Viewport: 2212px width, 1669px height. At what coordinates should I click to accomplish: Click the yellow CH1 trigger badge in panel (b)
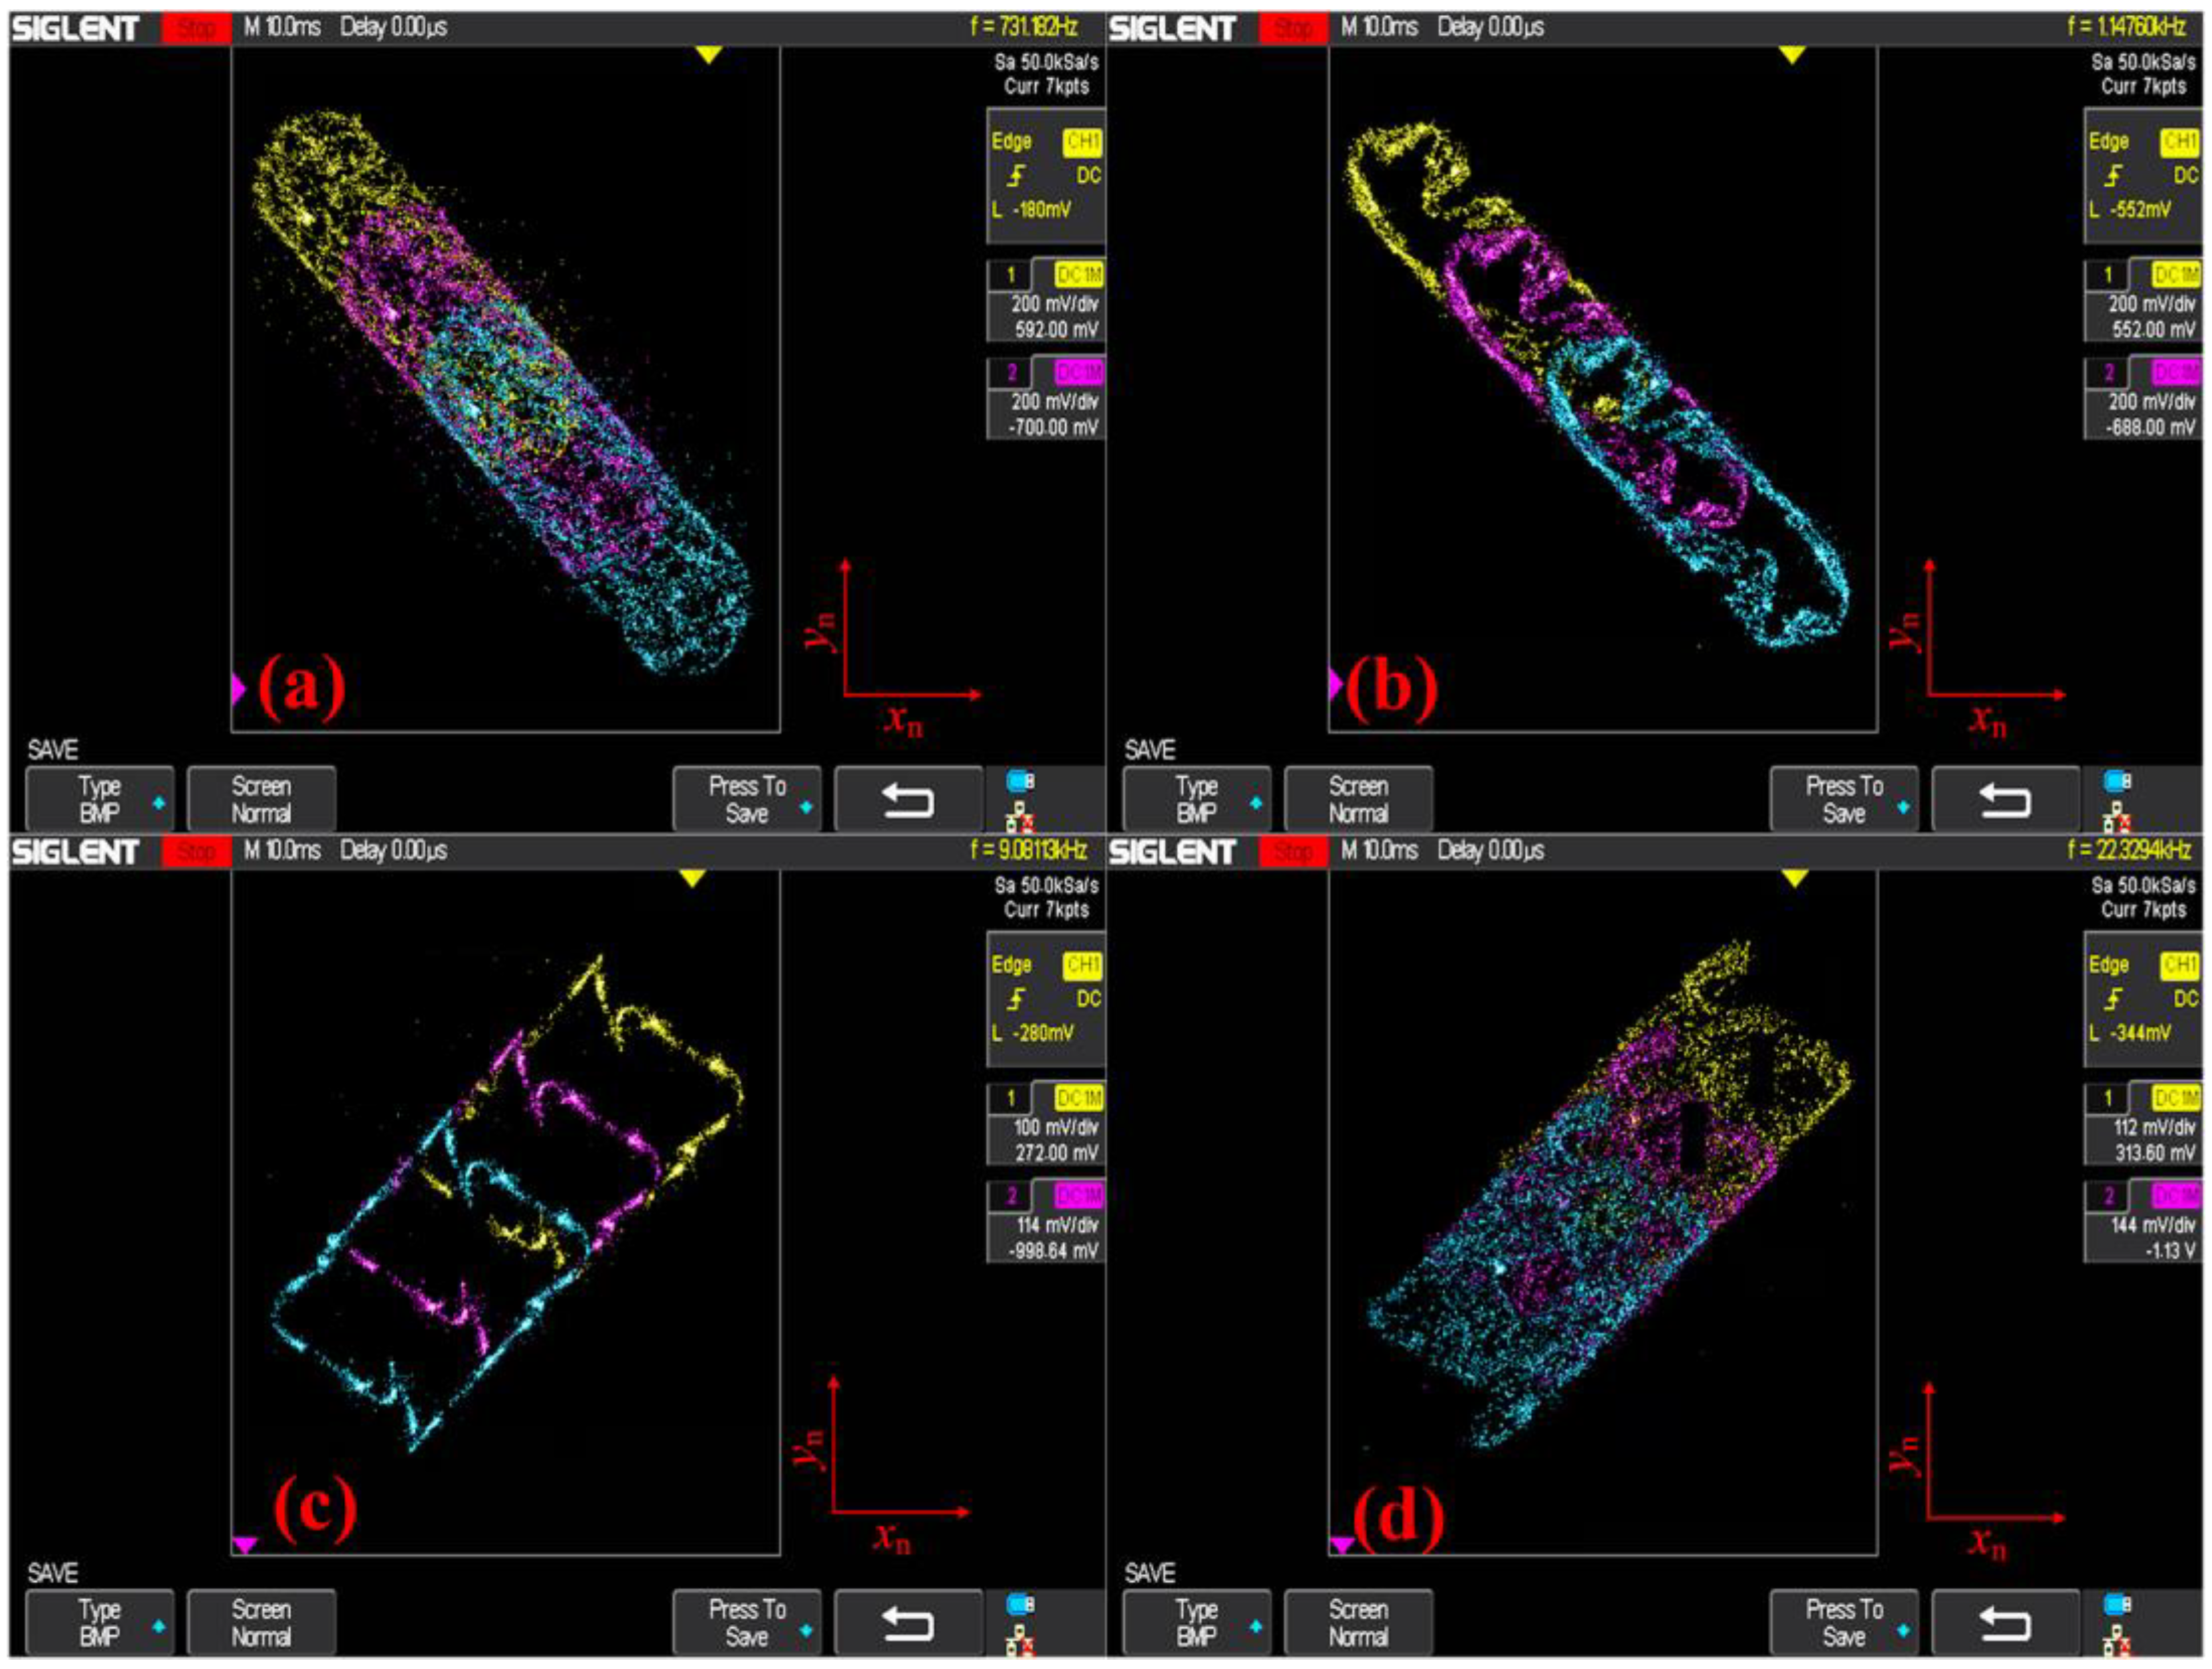pyautogui.click(x=2179, y=142)
